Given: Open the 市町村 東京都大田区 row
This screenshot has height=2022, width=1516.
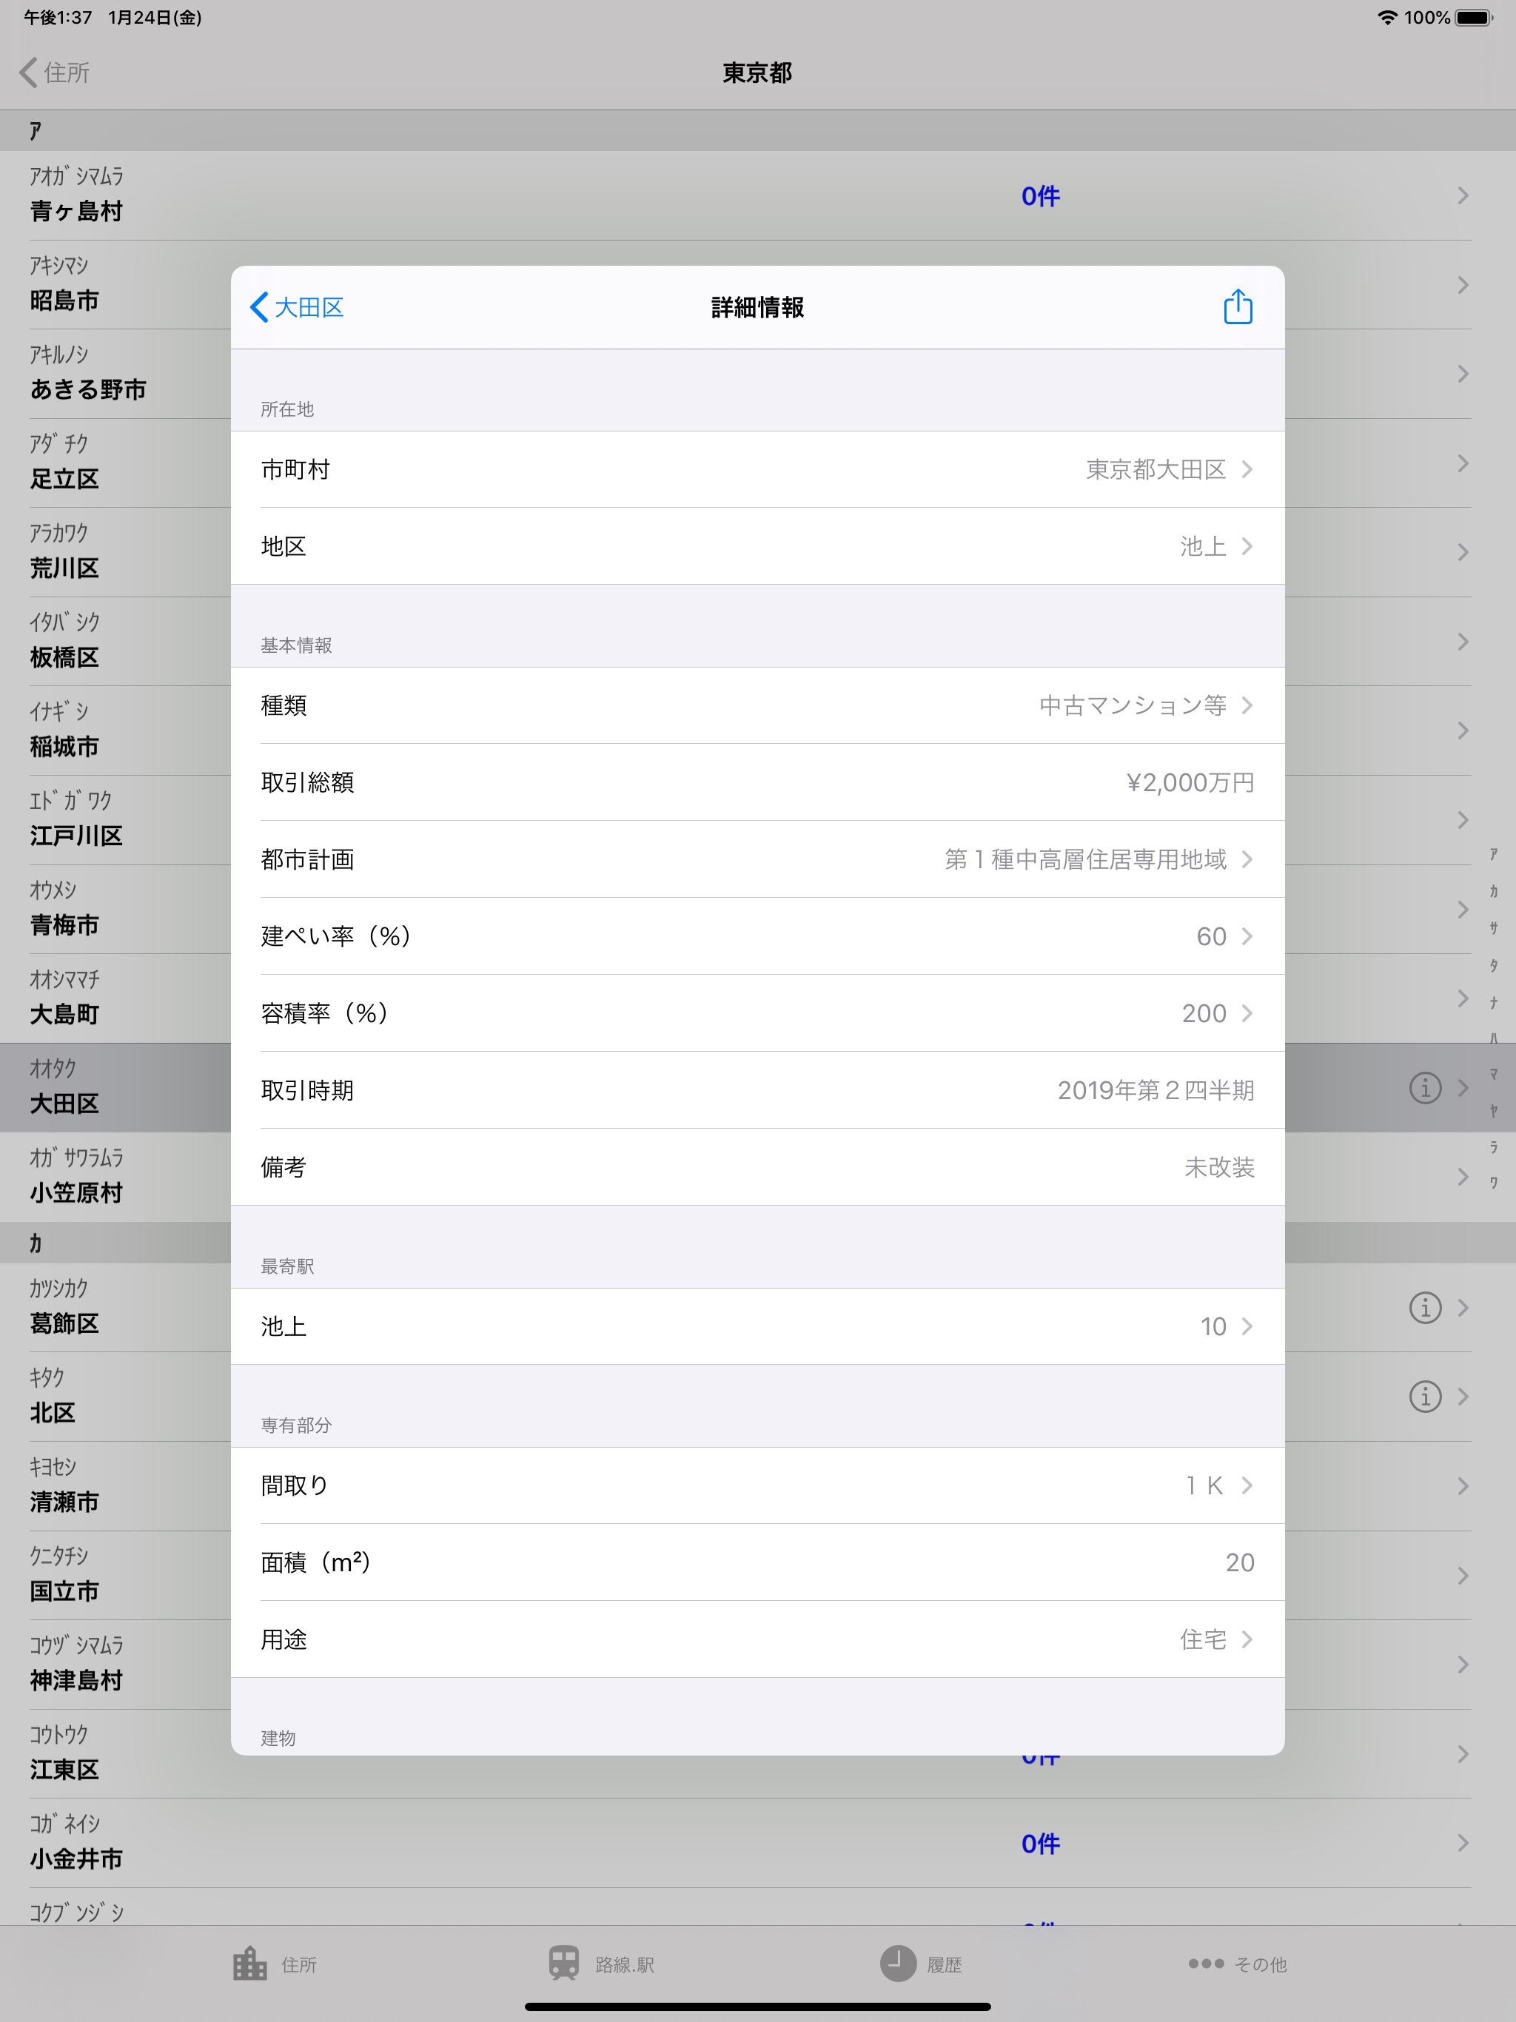Looking at the screenshot, I should [x=757, y=469].
